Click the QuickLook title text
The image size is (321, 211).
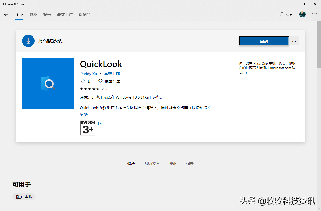coord(101,64)
